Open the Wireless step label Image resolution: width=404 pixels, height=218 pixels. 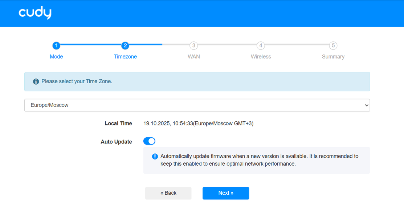click(x=261, y=57)
